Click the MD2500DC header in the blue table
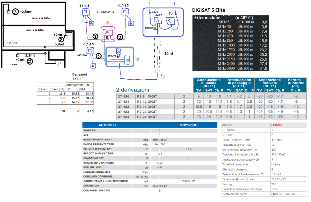311x202 pixels. pos(188,125)
